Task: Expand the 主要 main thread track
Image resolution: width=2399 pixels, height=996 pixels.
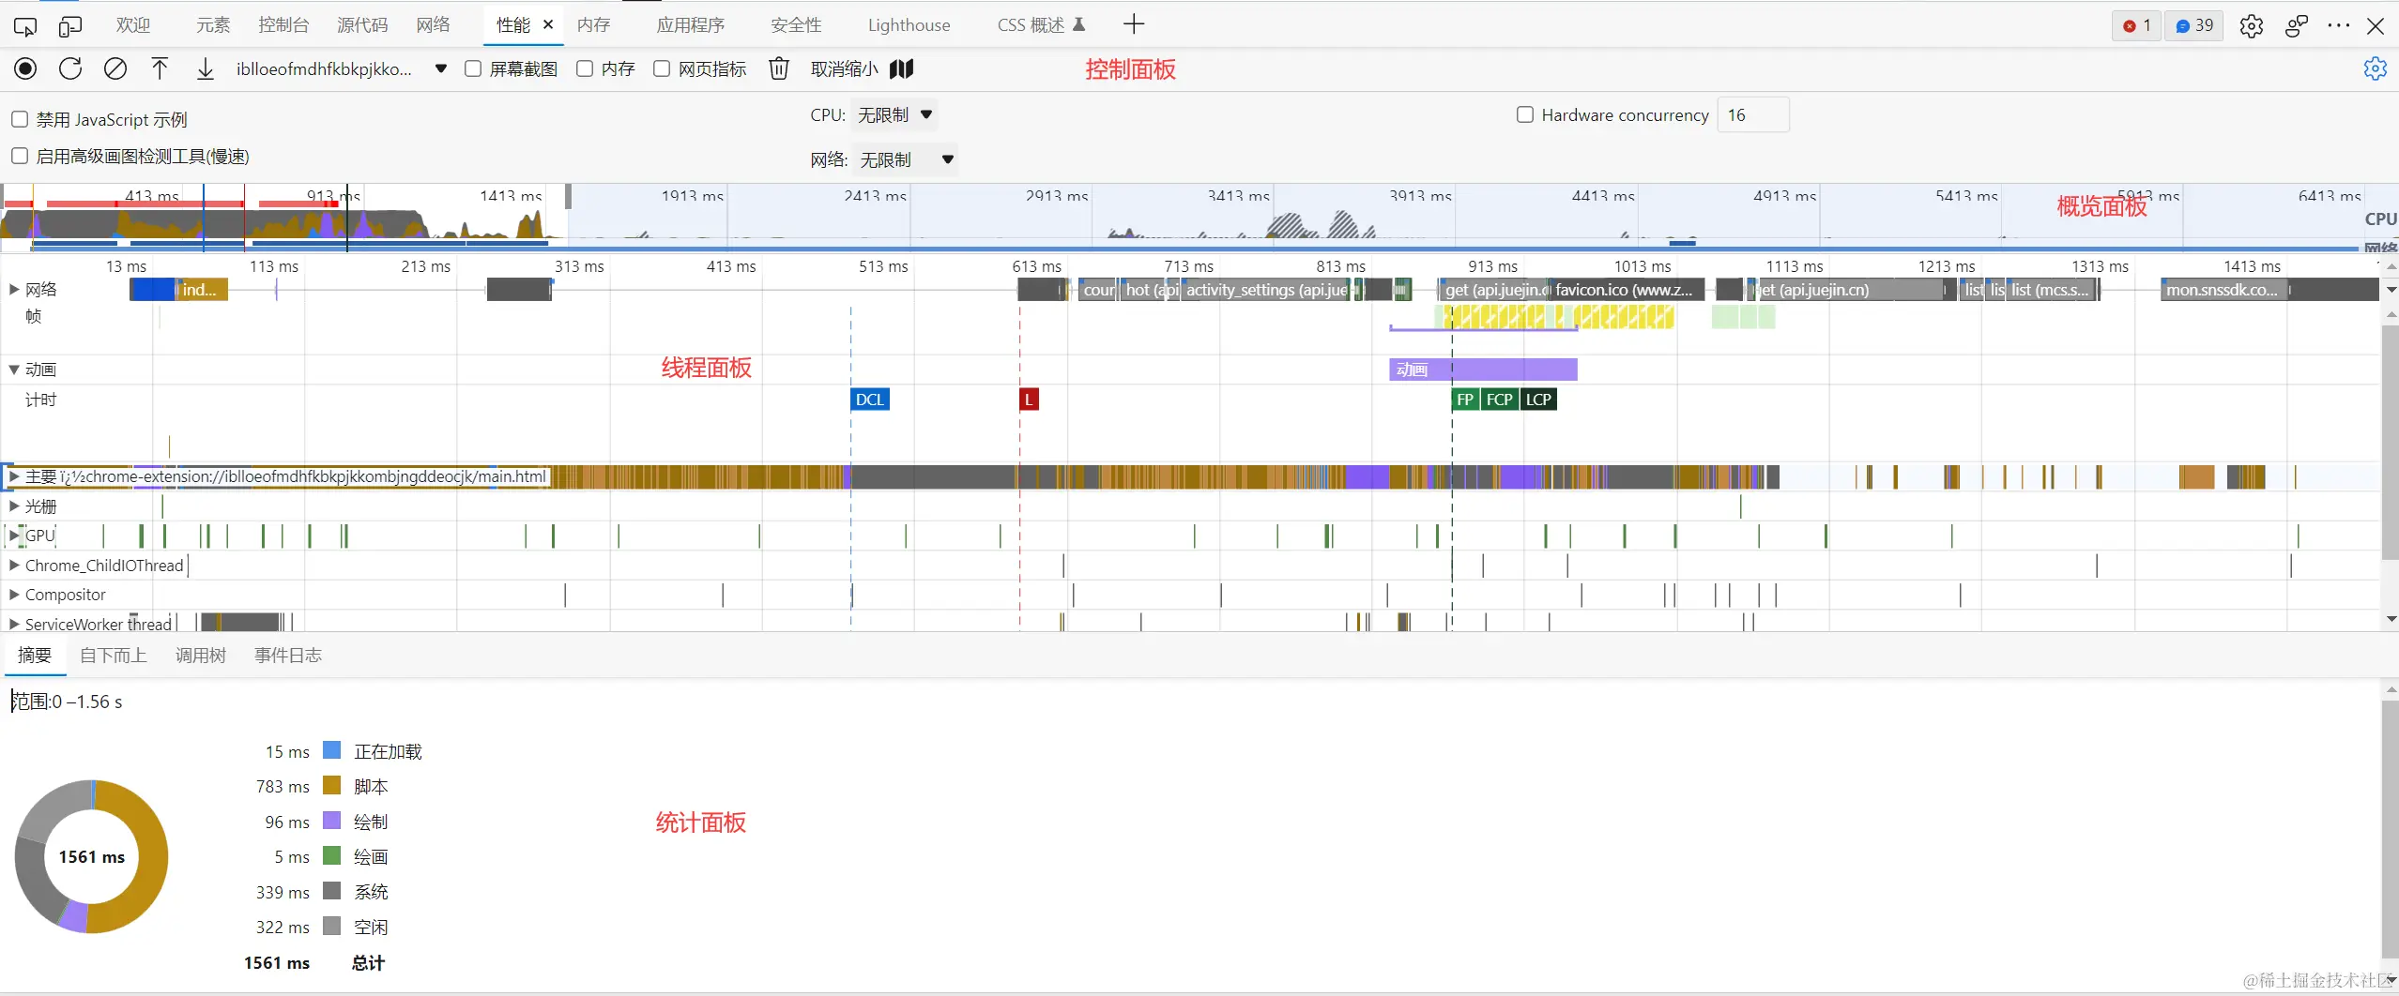Action: point(14,476)
